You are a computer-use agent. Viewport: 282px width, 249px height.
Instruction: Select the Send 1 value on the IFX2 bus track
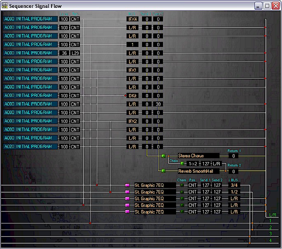click(x=147, y=121)
